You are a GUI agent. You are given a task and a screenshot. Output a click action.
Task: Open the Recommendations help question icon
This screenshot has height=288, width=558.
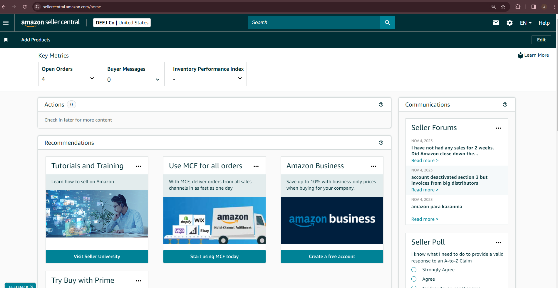(381, 143)
